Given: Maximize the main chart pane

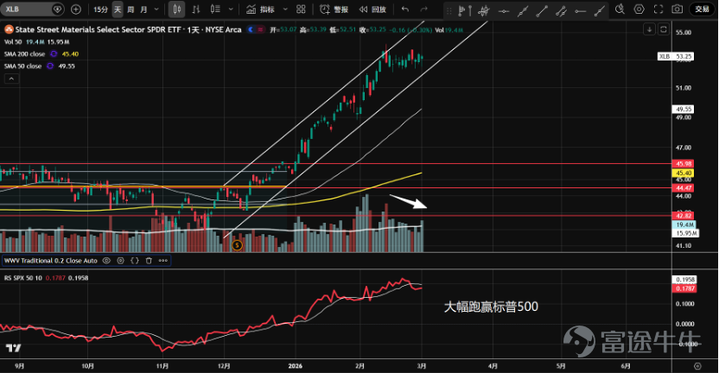Looking at the screenshot, I should click(x=664, y=29).
